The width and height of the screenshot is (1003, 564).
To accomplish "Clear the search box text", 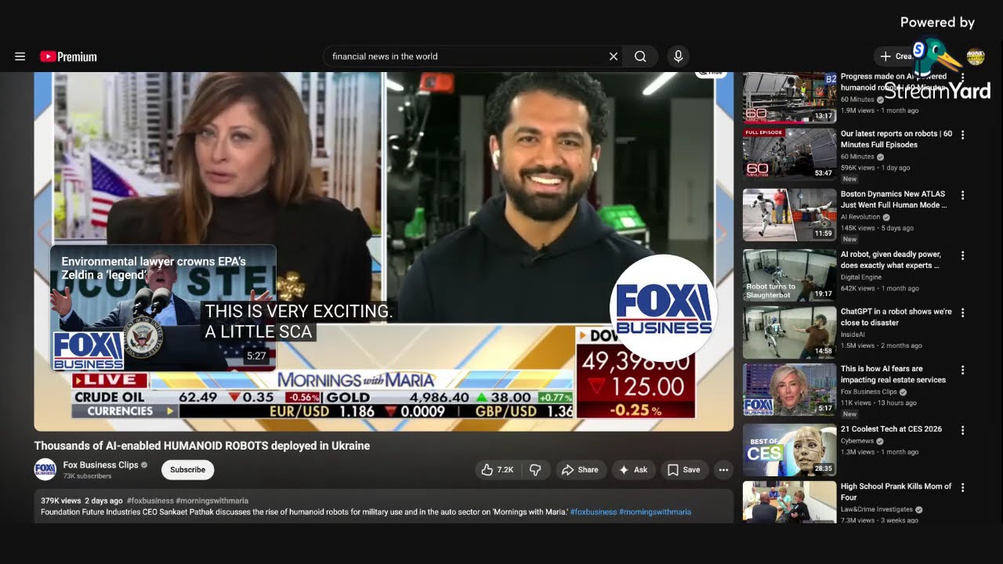I will point(614,56).
